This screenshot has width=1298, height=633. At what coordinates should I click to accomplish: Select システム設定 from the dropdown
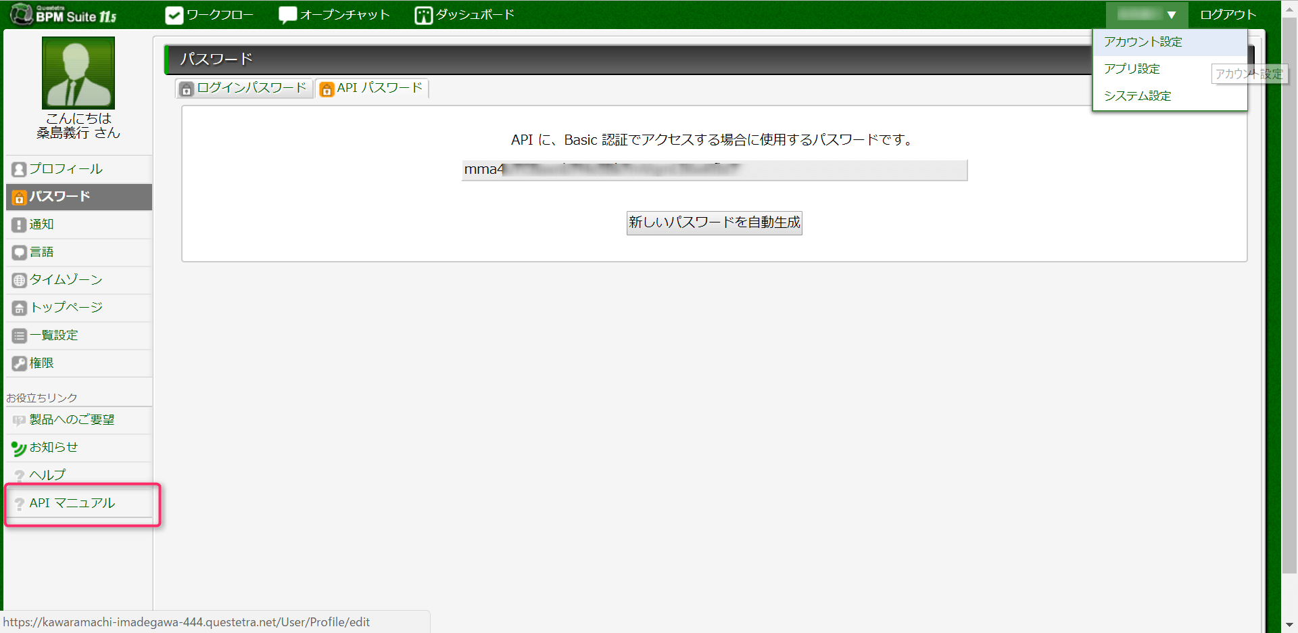tap(1170, 96)
